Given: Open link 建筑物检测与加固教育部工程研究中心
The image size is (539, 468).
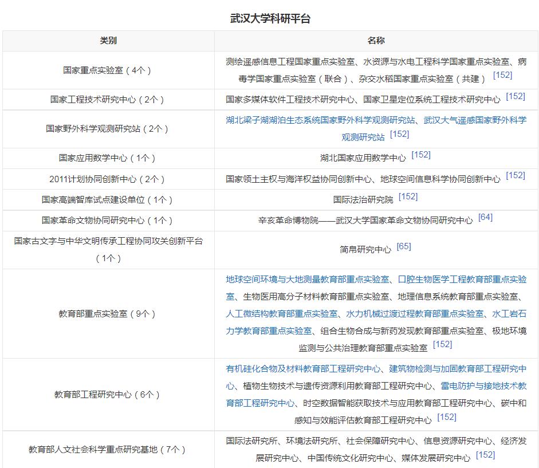Looking at the screenshot, I should (458, 369).
